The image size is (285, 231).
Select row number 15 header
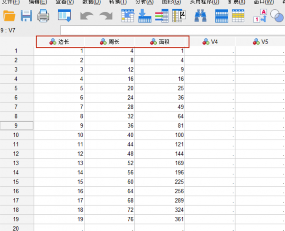tap(16, 182)
